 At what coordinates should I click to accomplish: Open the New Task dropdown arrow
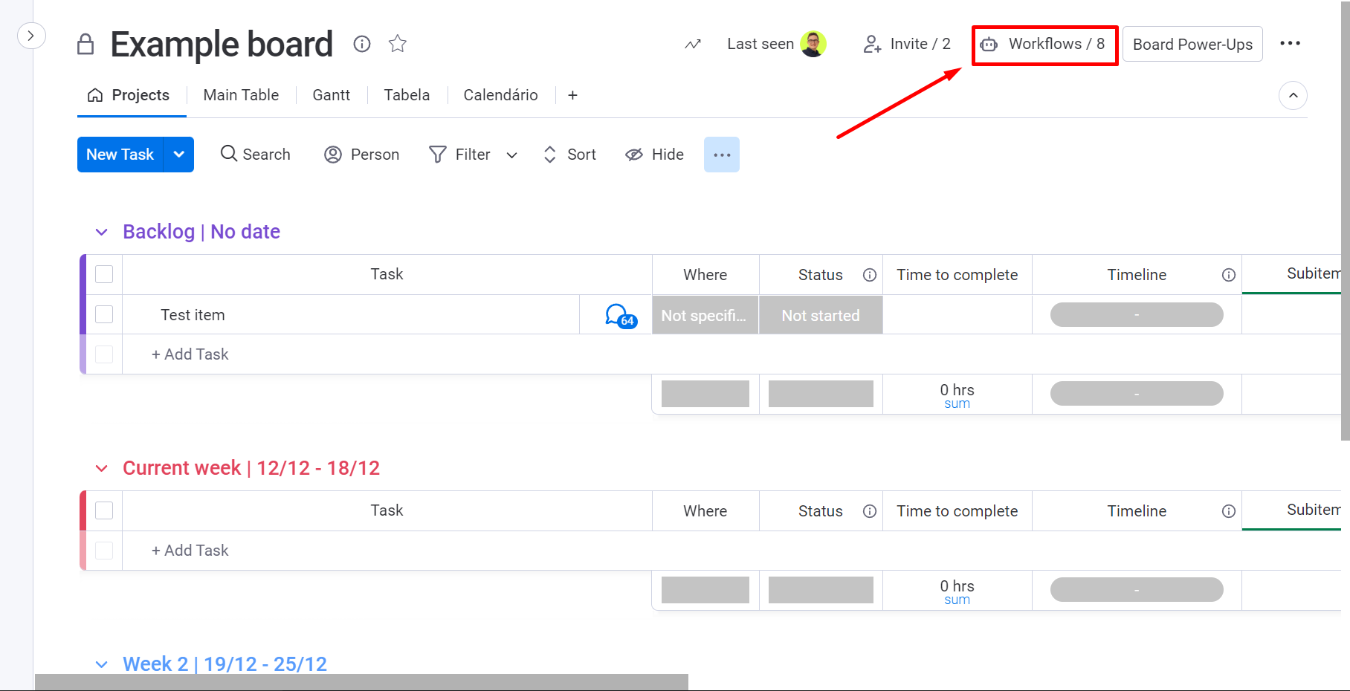(179, 155)
